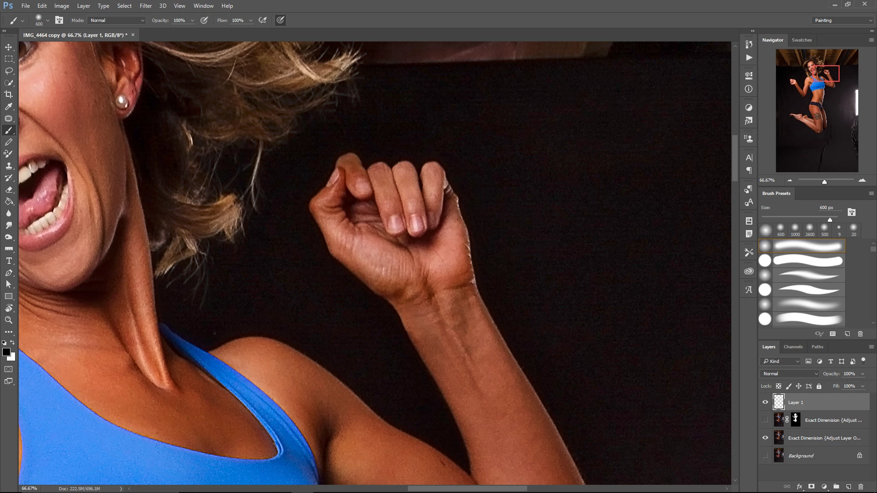Select the Lasso tool

pos(9,71)
